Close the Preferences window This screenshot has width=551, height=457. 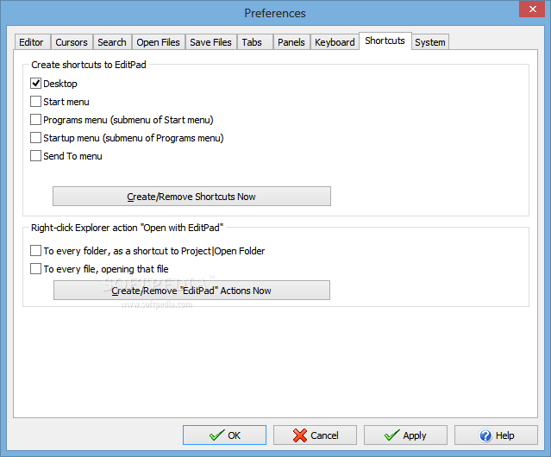pos(532,9)
